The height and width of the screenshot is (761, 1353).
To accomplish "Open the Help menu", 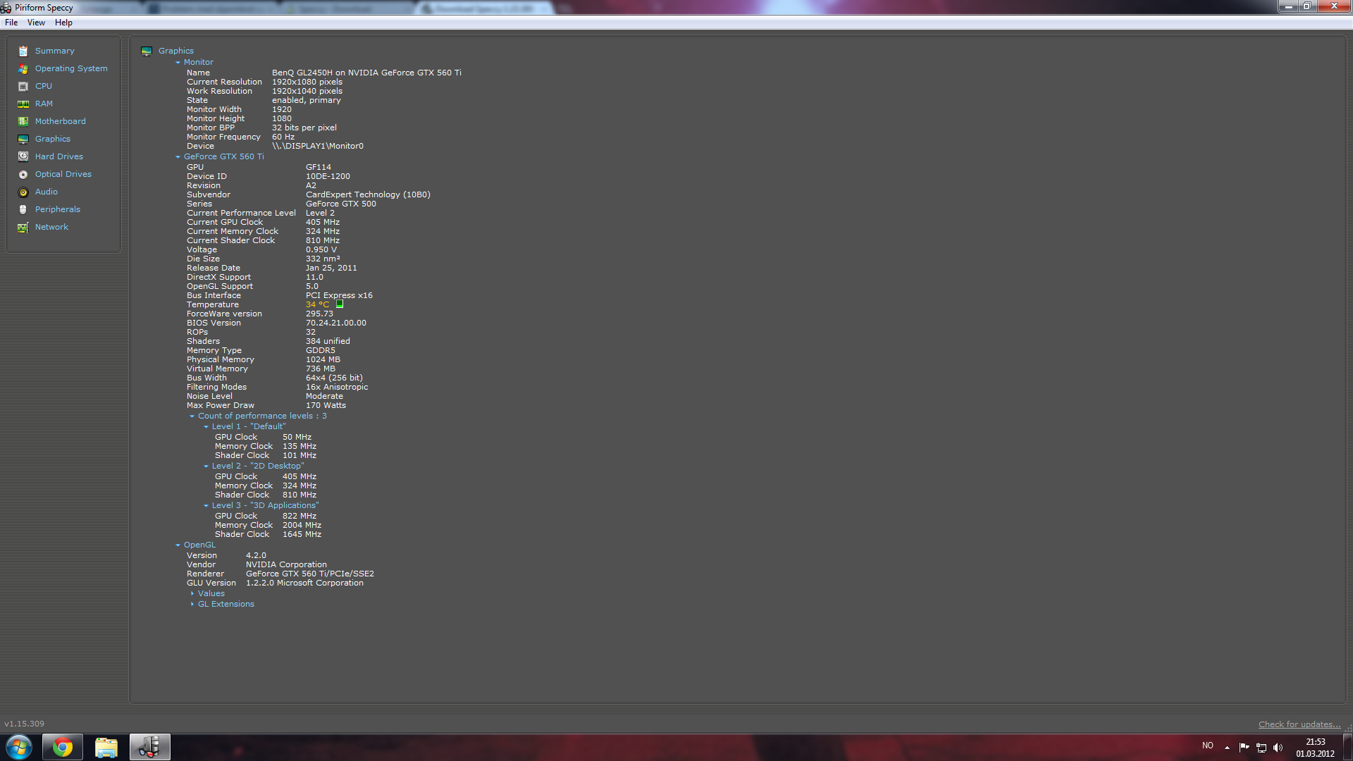I will click(x=63, y=23).
